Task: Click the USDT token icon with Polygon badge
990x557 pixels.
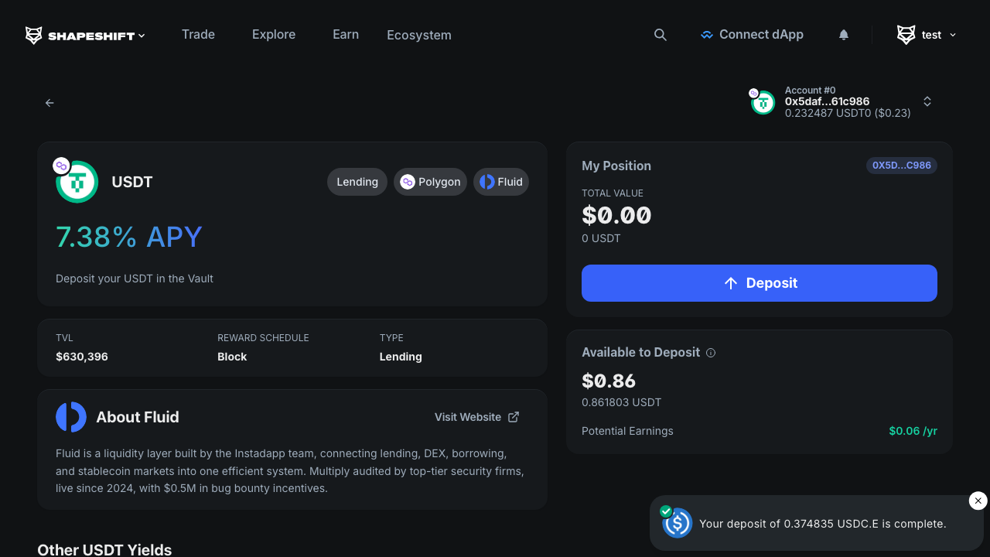Action: tap(77, 181)
